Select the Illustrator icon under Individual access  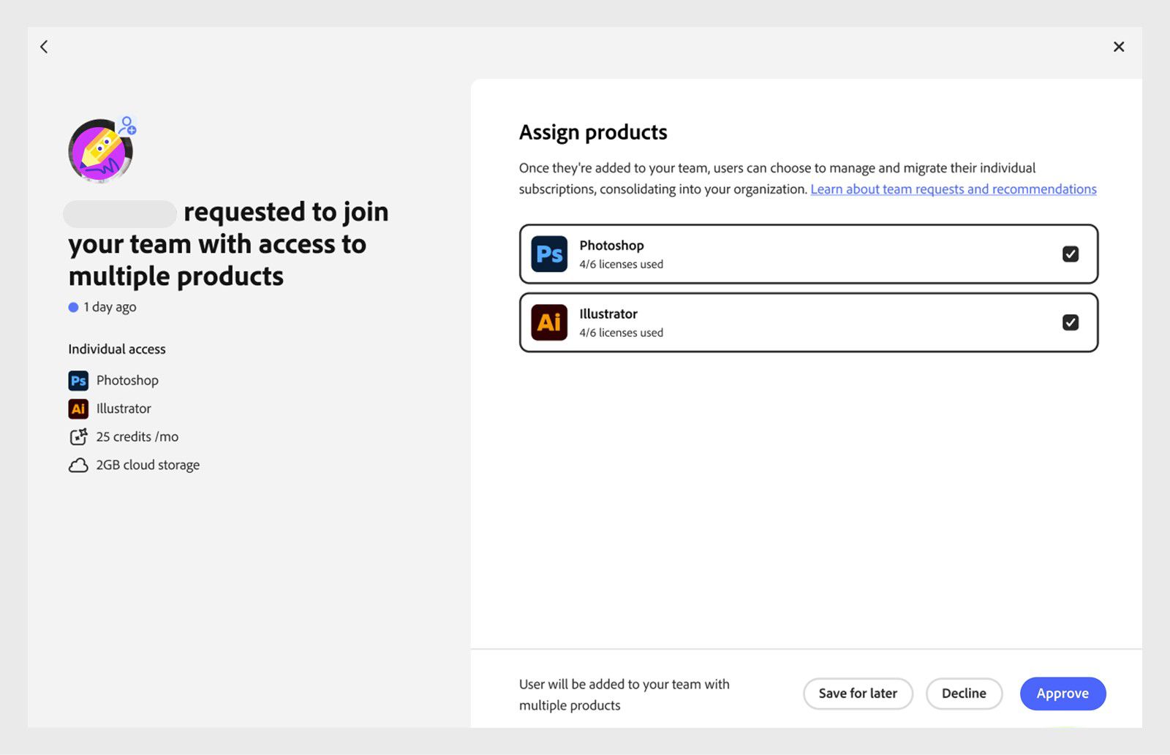coord(79,408)
